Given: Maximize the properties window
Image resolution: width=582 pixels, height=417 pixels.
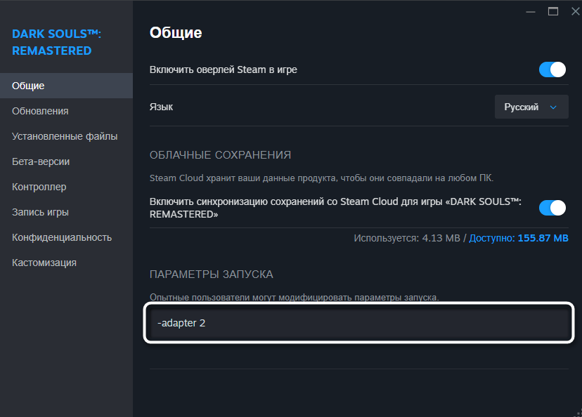Looking at the screenshot, I should tap(553, 11).
